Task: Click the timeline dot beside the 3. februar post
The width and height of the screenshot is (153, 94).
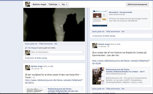Action: point(87,45)
